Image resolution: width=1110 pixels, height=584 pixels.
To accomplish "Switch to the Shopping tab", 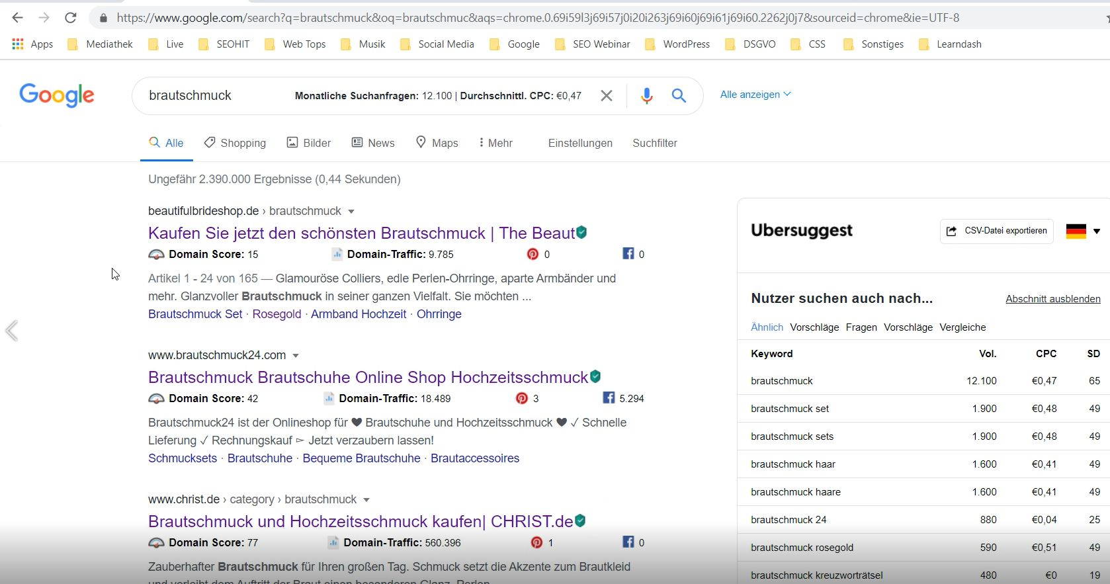I will 235,143.
